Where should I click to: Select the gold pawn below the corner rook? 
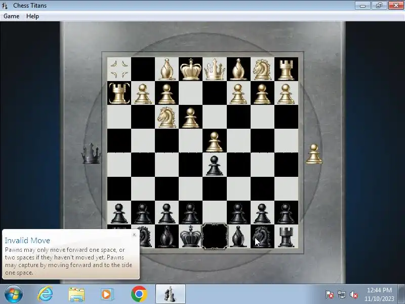[x=286, y=94]
